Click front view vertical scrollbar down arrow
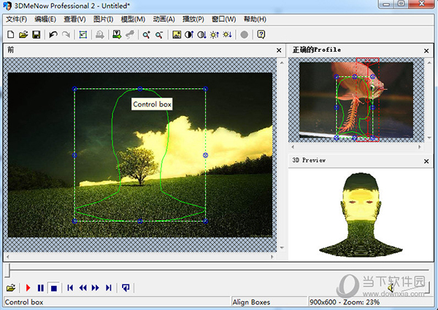Screen dimensions: 438x310 [282, 247]
